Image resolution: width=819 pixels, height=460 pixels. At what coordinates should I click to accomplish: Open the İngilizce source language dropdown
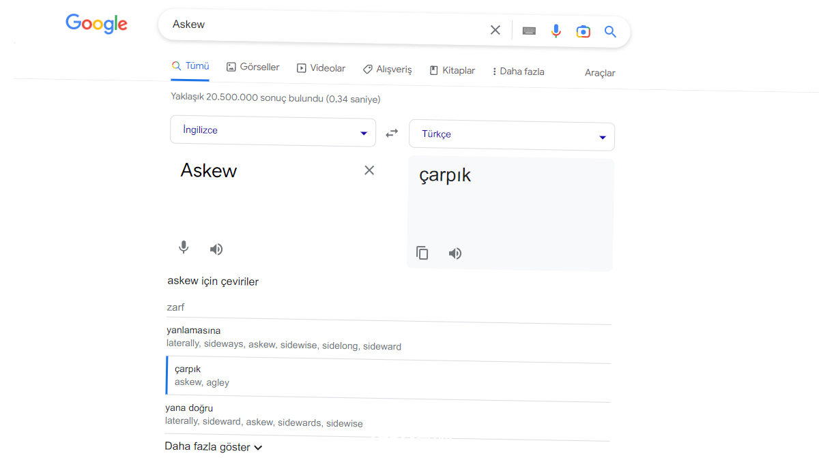coord(273,132)
